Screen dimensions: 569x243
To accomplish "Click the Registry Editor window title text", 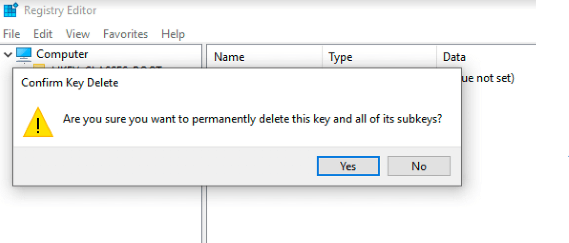I will point(60,10).
